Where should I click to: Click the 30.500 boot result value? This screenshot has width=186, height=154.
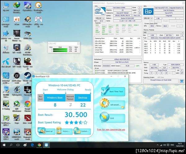click(x=76, y=115)
